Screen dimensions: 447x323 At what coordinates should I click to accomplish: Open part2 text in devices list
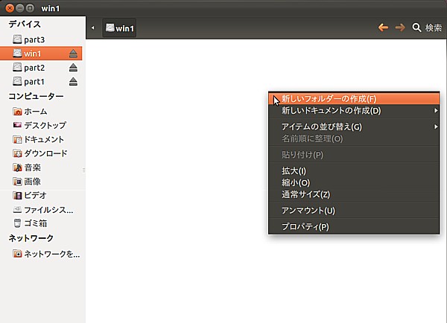pyautogui.click(x=34, y=68)
